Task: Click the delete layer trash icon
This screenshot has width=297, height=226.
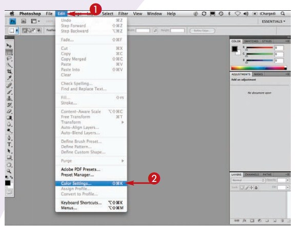Action: click(x=282, y=221)
